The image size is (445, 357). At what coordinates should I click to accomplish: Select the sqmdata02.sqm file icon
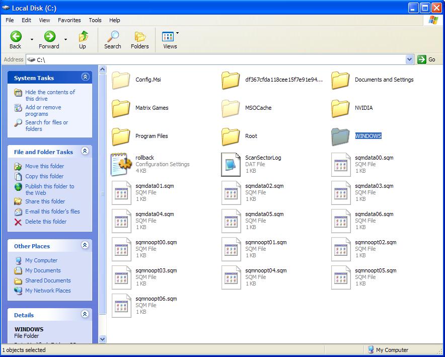231,193
